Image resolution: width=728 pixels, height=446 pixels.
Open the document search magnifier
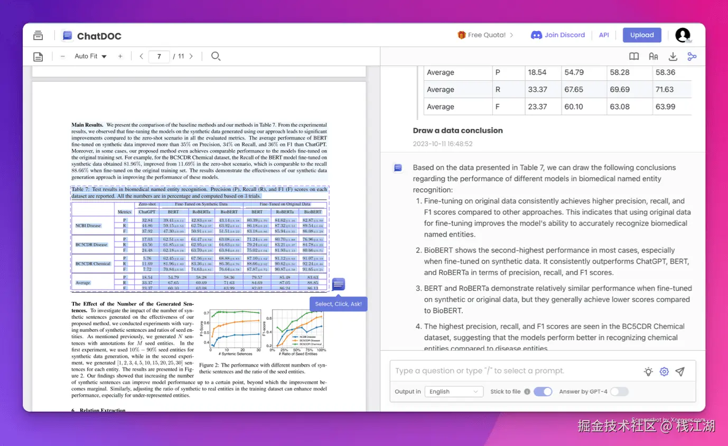[216, 56]
